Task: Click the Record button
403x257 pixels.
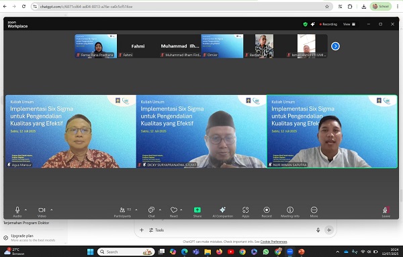Action: coord(267,211)
